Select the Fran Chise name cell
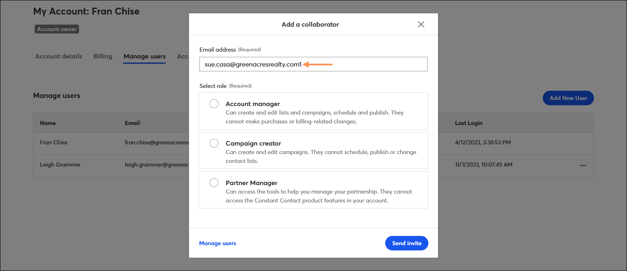Screen dimensions: 627x271 point(54,142)
